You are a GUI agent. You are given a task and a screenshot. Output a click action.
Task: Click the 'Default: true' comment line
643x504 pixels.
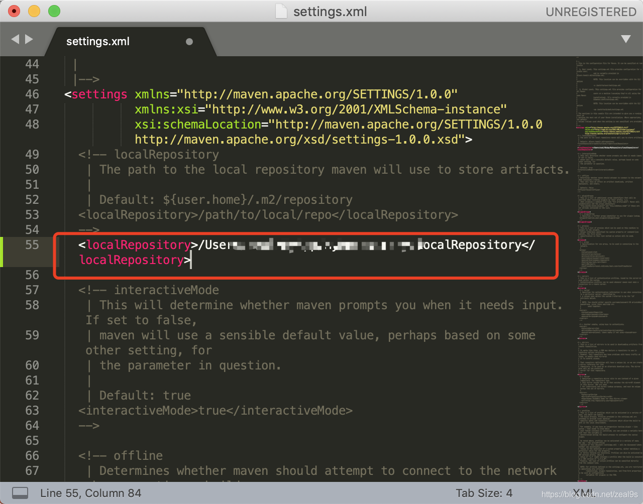145,396
